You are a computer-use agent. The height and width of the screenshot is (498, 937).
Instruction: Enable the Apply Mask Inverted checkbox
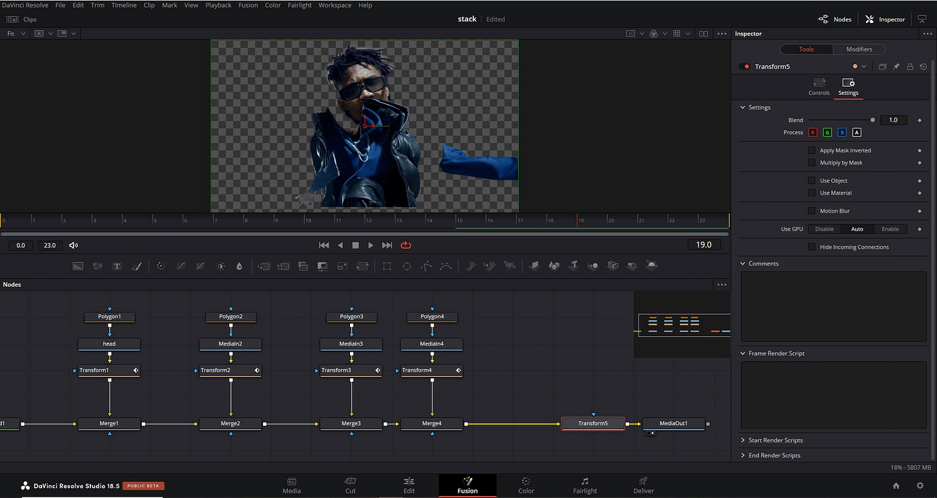(812, 150)
